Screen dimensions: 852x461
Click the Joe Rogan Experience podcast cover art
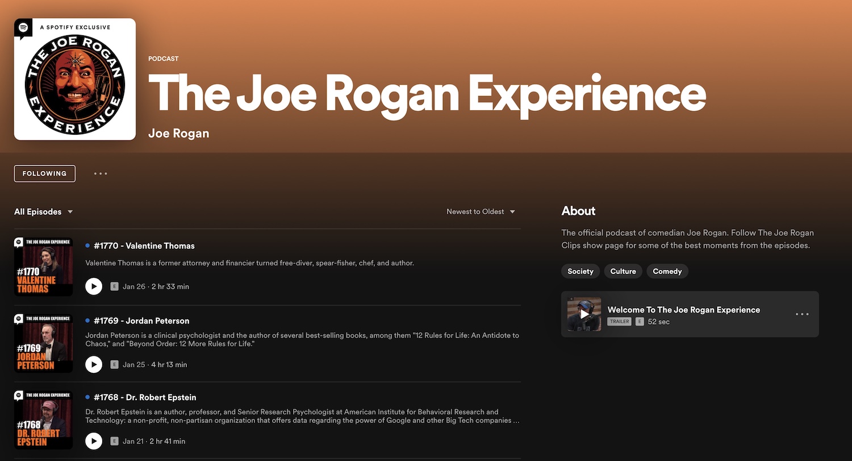(x=75, y=79)
